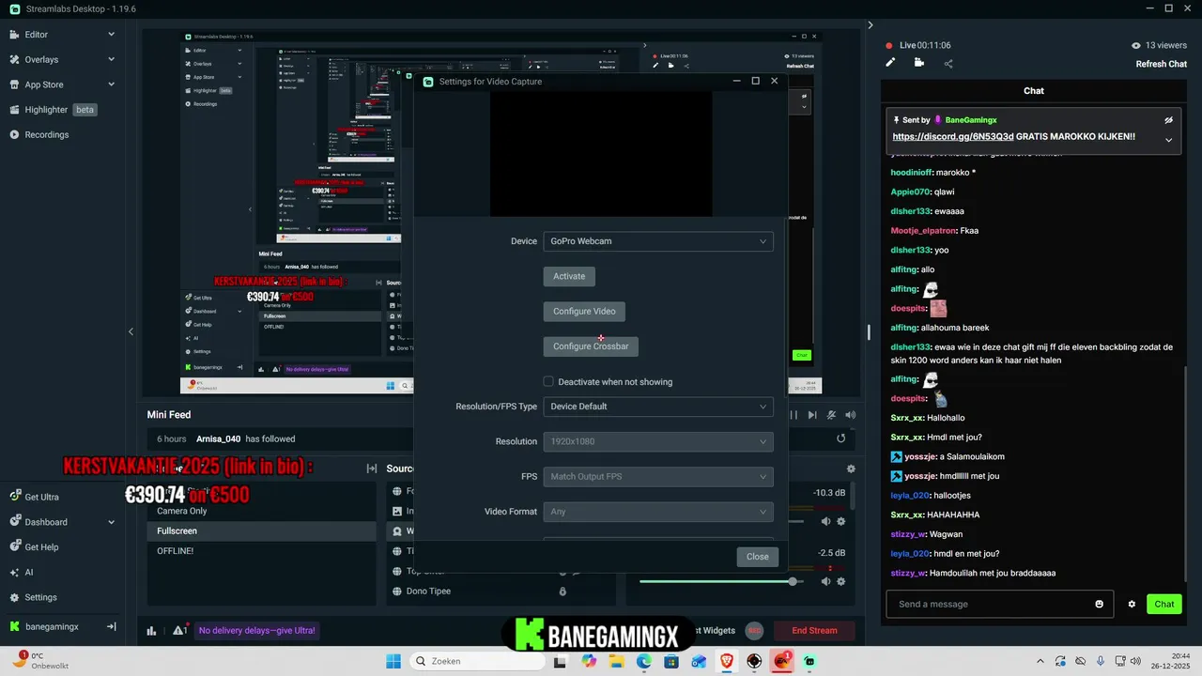
Task: Close the Video Capture settings dialog
Action: click(758, 557)
